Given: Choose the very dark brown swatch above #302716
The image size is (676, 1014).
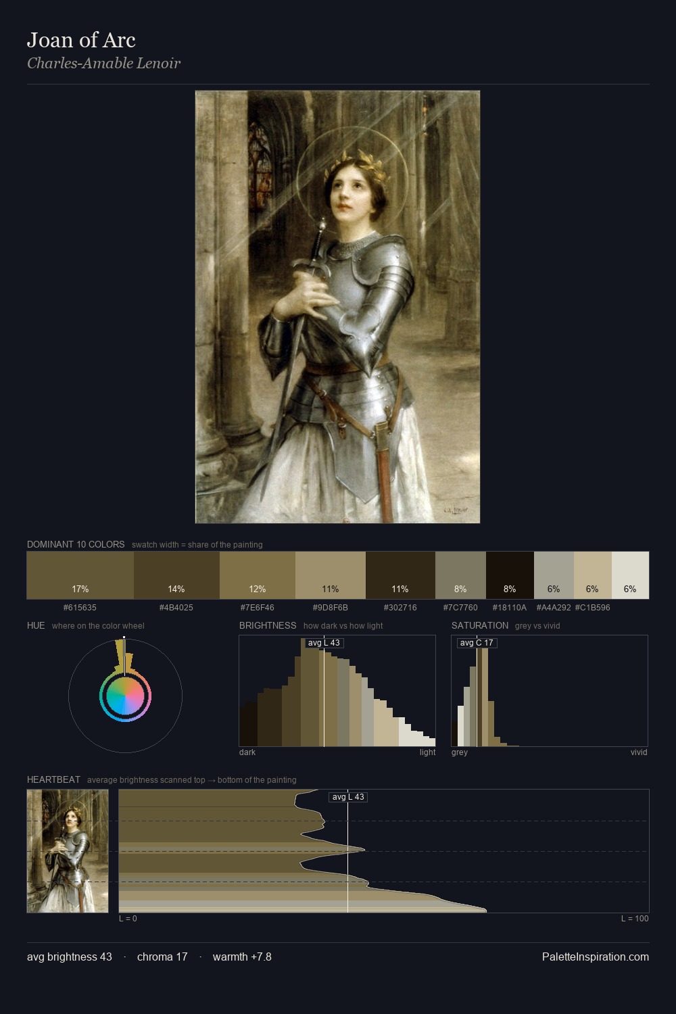Looking at the screenshot, I should tap(400, 575).
